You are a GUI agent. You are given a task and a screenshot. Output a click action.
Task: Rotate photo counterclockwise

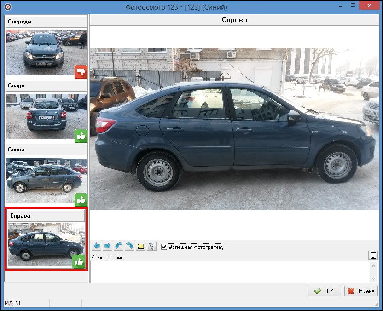(x=118, y=247)
